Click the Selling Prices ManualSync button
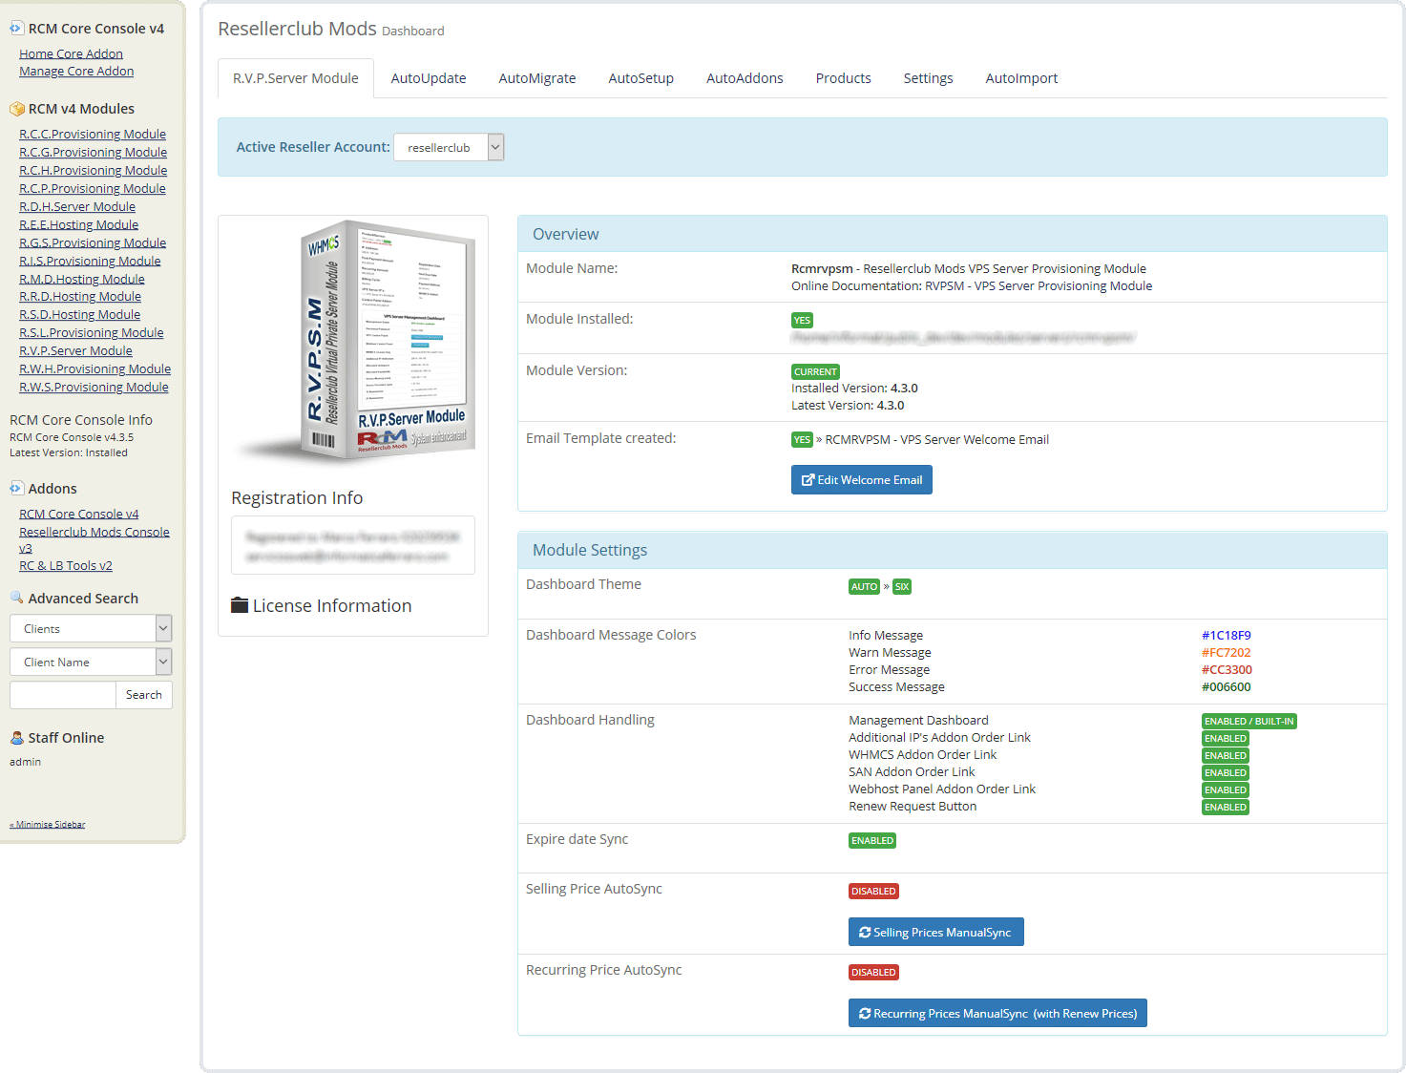This screenshot has width=1406, height=1073. coord(936,932)
